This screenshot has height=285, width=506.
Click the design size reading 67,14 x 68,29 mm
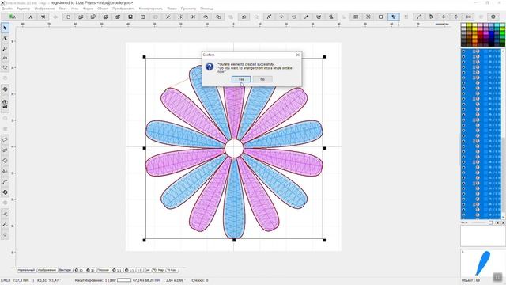tap(146, 280)
